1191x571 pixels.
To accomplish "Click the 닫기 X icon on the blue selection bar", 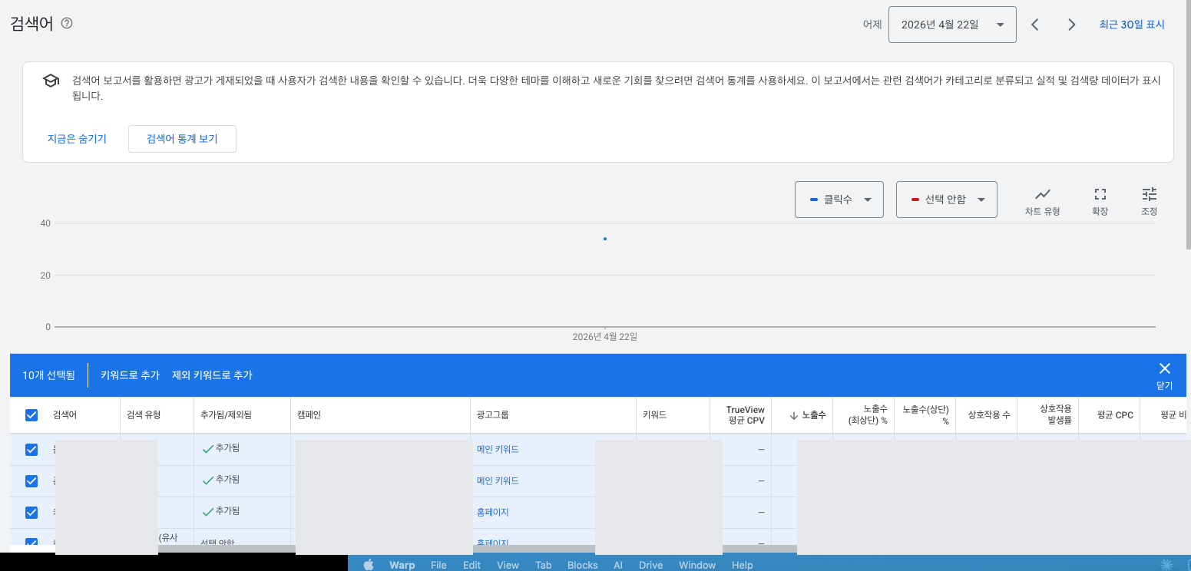I will pyautogui.click(x=1164, y=368).
